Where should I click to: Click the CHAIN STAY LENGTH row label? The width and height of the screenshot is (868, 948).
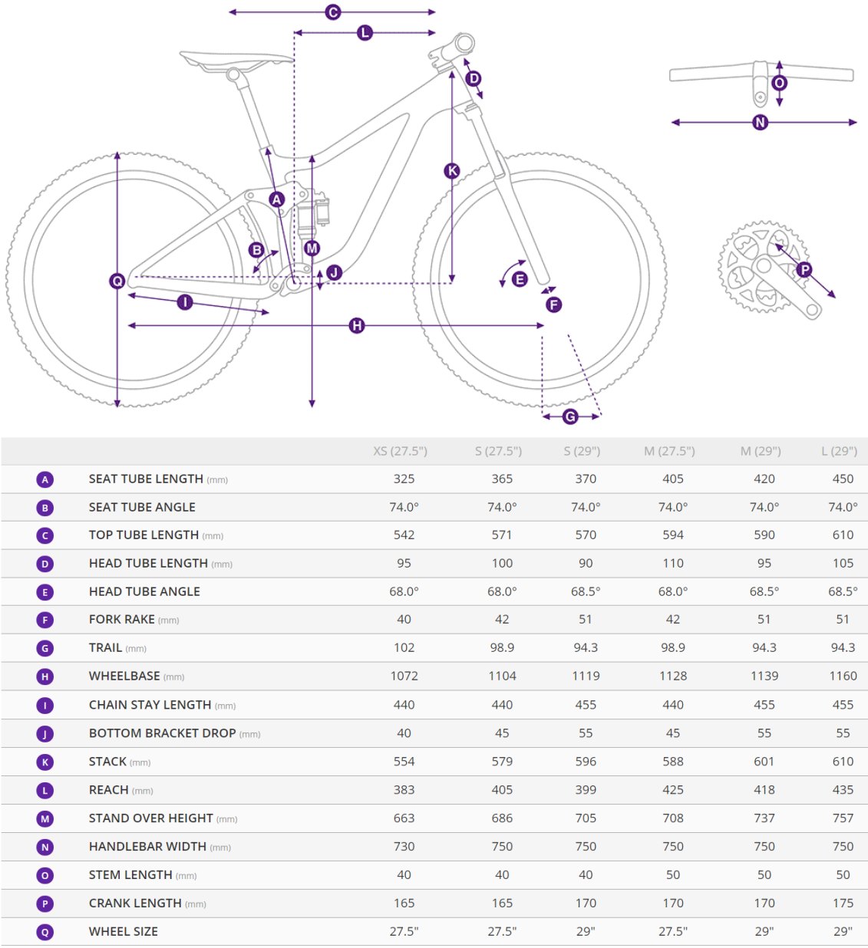coord(150,705)
